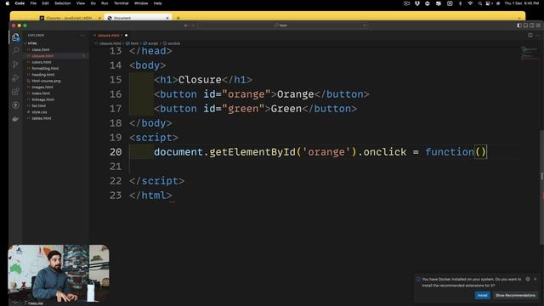Screen dimensions: 544x306
Task: Open the Run and Debug view
Action: tap(15, 78)
